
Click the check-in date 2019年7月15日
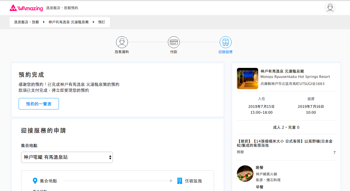(x=261, y=106)
